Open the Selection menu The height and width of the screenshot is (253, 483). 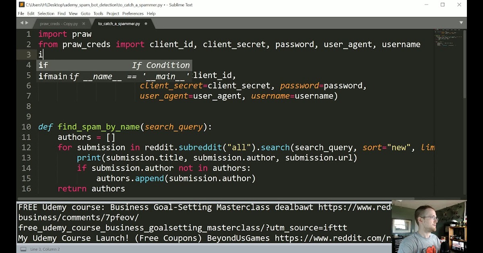[46, 13]
